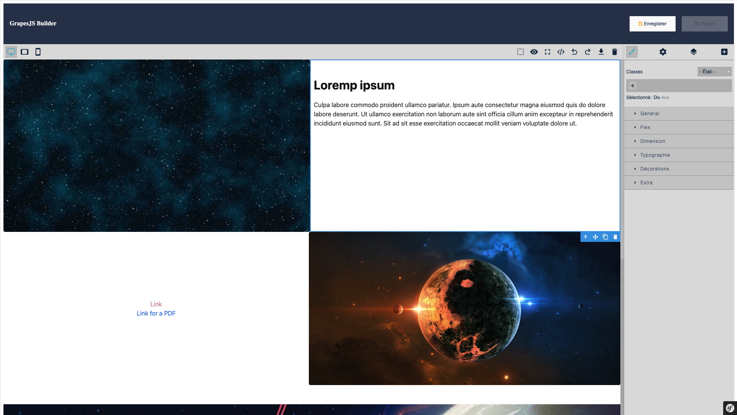Toggle fullscreen mode

[547, 52]
